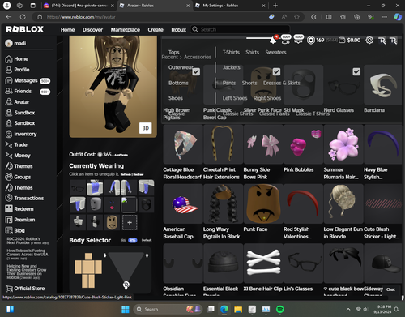This screenshot has width=405, height=317.
Task: Open madi user profile link
Action: coord(15,43)
